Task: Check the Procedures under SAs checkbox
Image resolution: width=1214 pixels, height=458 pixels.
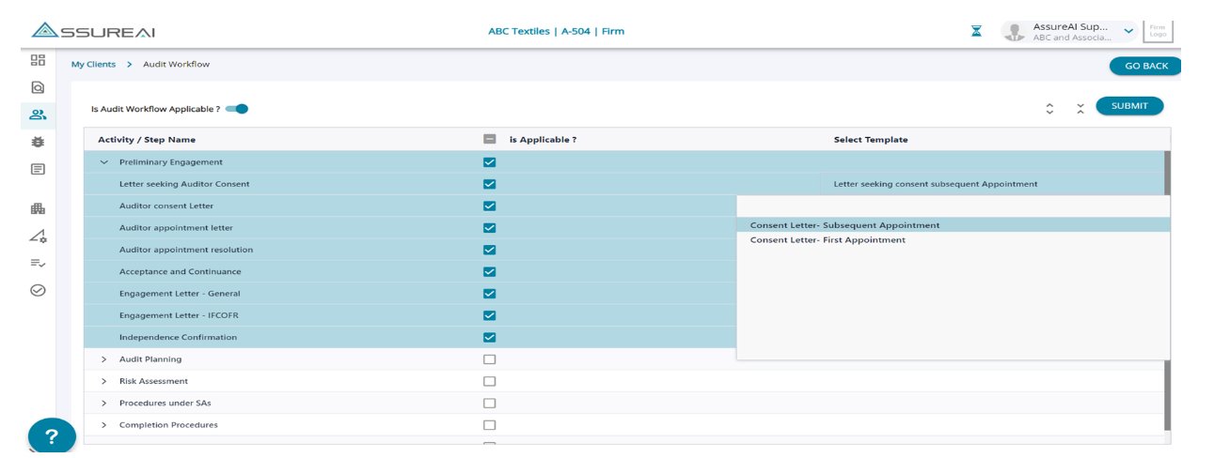Action: 489,404
